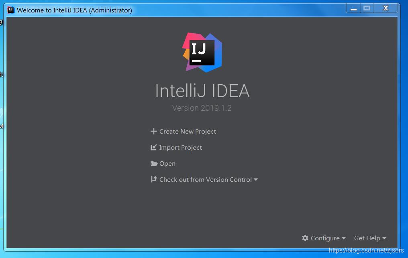Open the Get Help menu label
The width and height of the screenshot is (408, 258).
point(367,238)
